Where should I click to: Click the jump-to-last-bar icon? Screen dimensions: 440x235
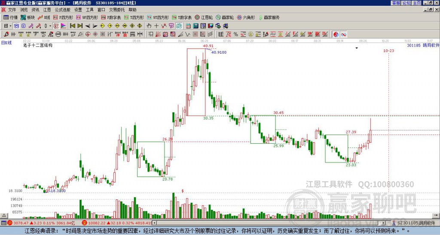tap(80, 26)
